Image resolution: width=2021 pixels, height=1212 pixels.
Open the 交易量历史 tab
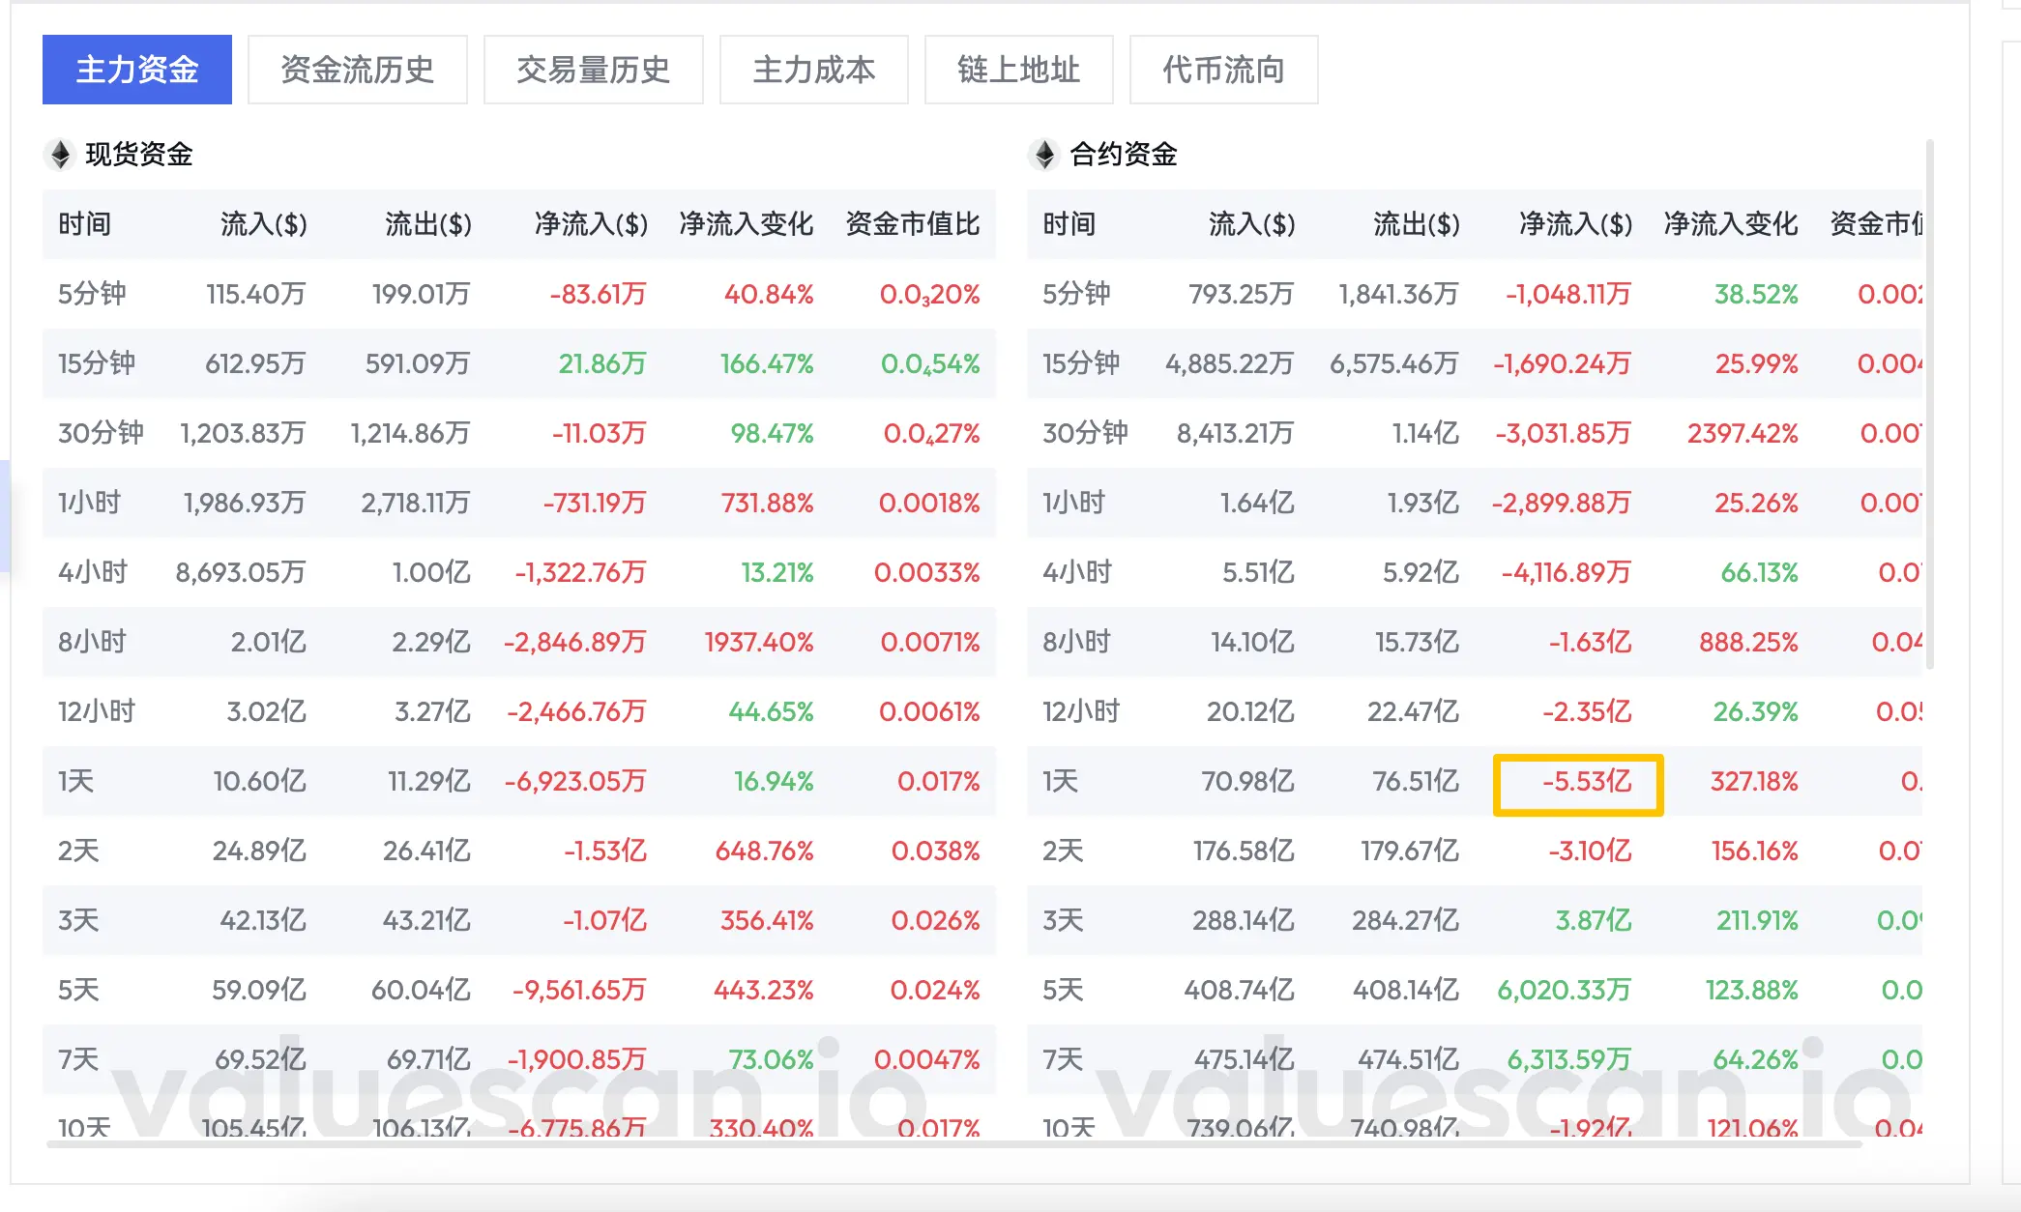[x=593, y=70]
